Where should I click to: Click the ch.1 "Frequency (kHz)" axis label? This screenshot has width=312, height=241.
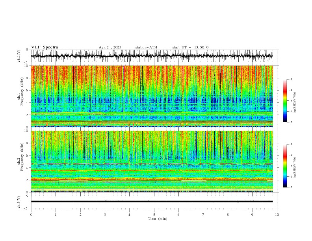click(x=22, y=91)
